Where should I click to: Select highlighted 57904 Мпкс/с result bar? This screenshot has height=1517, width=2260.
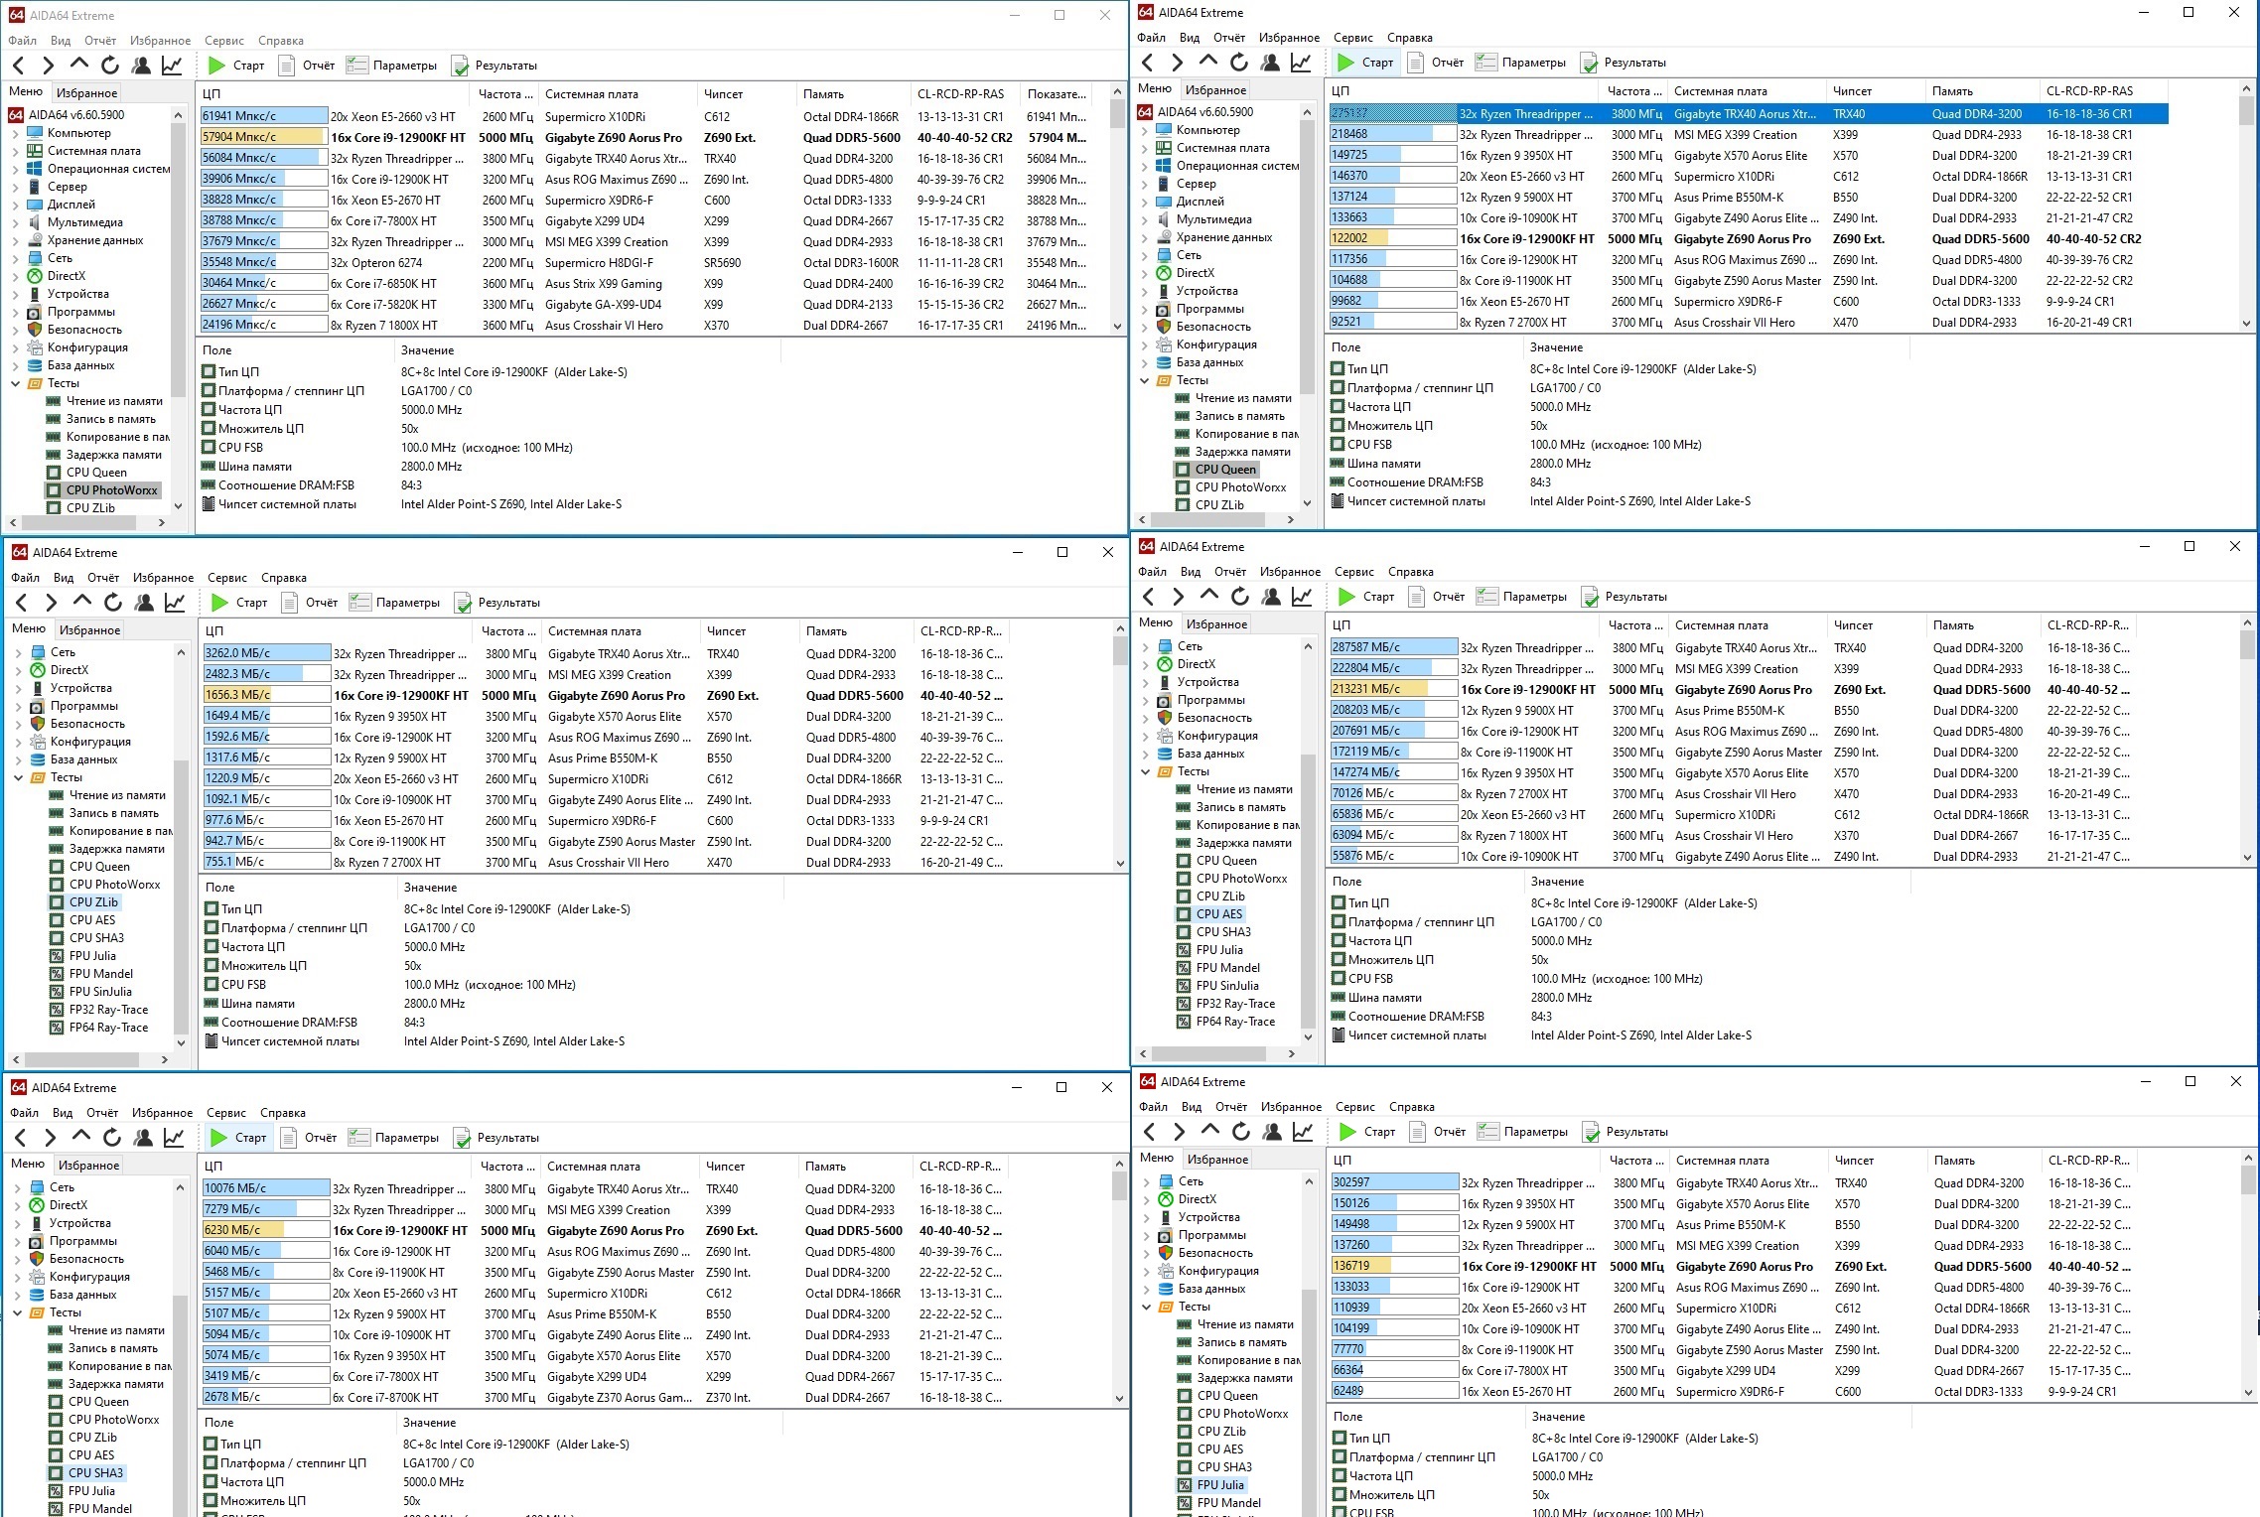[x=263, y=137]
